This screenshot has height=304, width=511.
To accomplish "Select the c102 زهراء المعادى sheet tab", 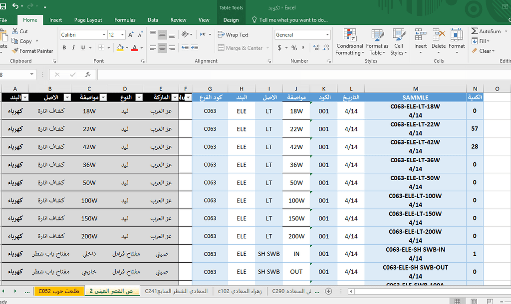I will point(240,291).
